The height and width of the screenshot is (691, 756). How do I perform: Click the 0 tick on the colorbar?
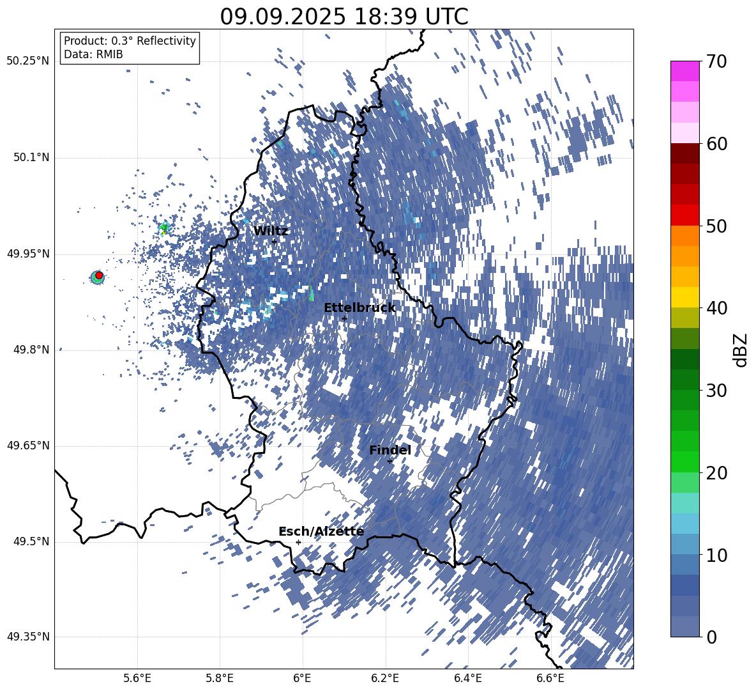[711, 637]
